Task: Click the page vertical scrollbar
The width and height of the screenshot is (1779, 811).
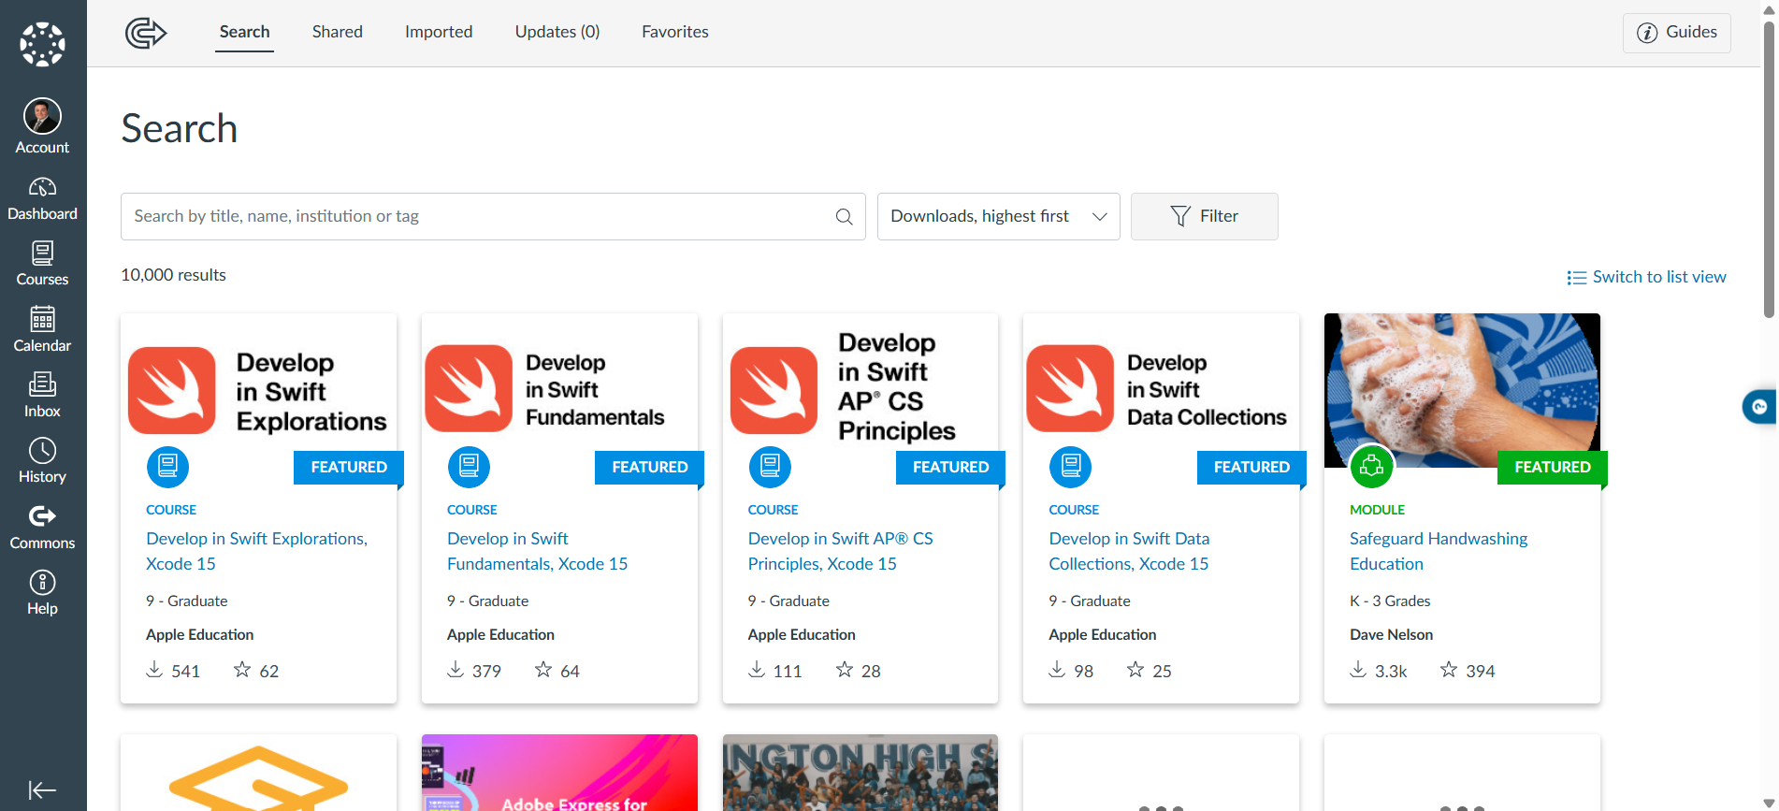Action: click(1769, 168)
